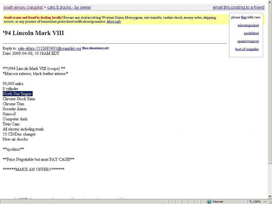The width and height of the screenshot is (272, 204).
Task: Open the More info scam warning link
Action: pyautogui.click(x=114, y=22)
